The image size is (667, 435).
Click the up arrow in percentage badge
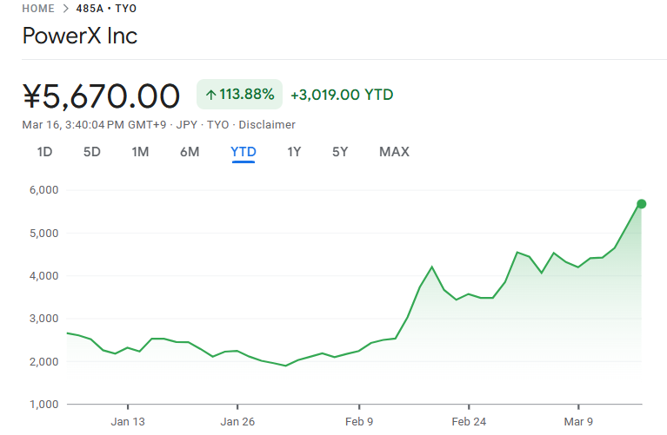coord(211,95)
